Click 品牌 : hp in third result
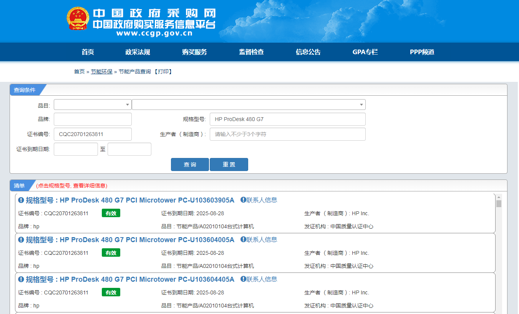Screen dimensions: 519x314 (x=29, y=306)
